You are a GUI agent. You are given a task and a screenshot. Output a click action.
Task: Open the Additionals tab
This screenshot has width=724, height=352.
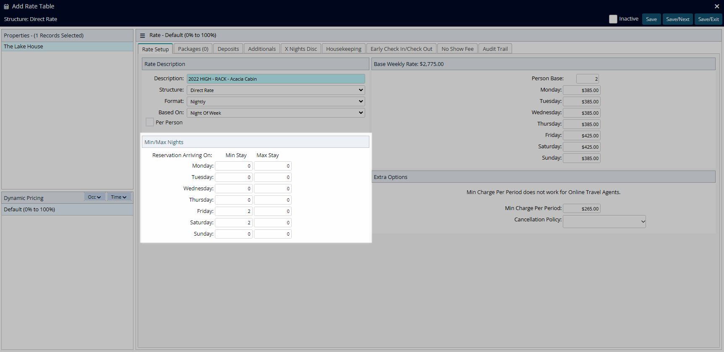pyautogui.click(x=262, y=49)
